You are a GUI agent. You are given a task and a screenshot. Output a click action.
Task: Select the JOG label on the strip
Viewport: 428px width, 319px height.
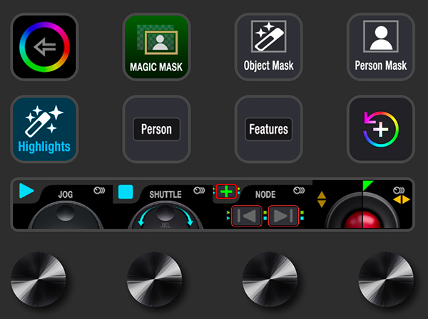66,194
